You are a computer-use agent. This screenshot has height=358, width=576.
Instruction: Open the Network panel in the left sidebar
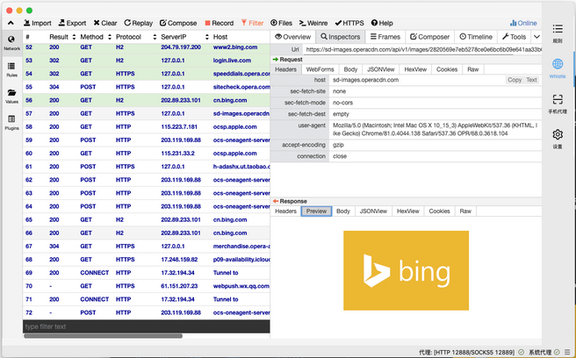coord(11,43)
